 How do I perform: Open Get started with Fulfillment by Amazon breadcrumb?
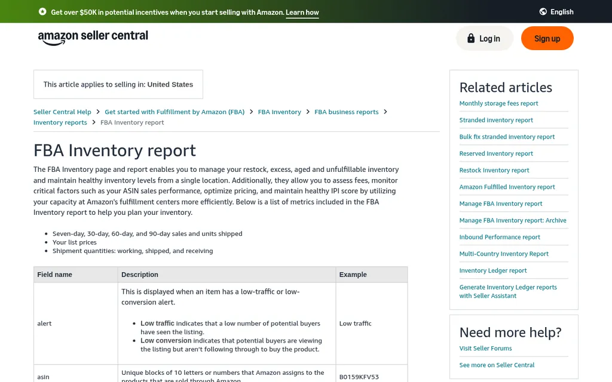coord(175,112)
